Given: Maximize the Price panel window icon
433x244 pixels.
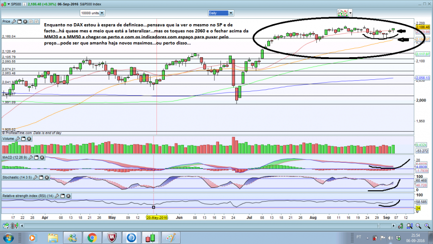Looking at the screenshot, I should tap(20, 21).
